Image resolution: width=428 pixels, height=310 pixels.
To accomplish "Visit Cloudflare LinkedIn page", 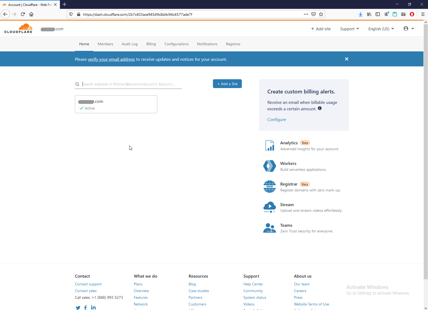I will [93, 307].
